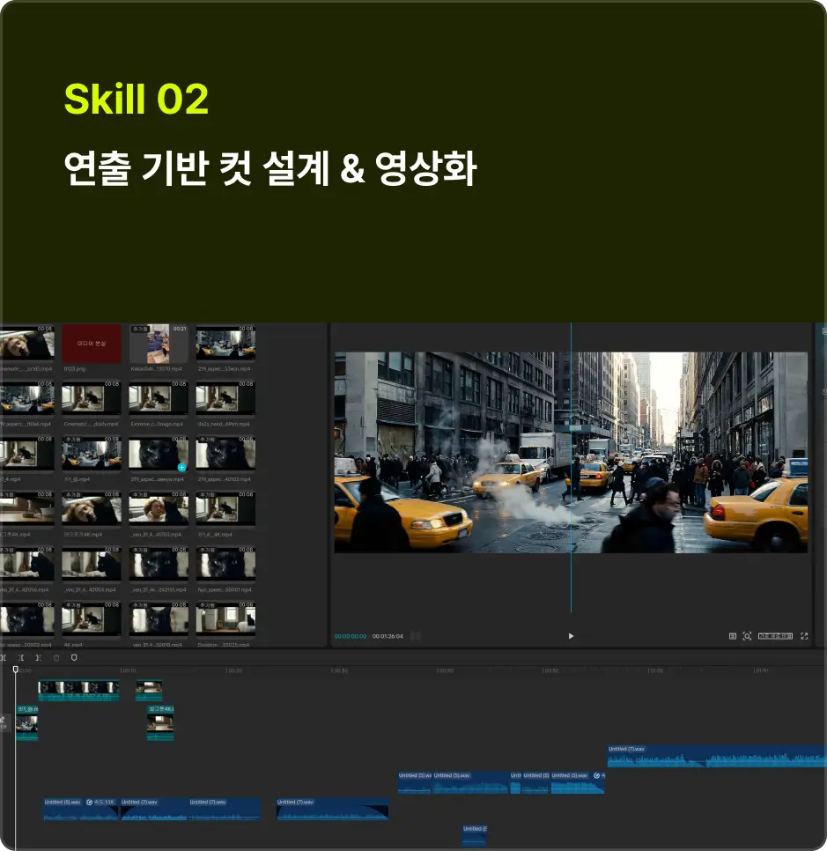Screen dimensions: 827x851
Task: Click the speed badge icon on 속도 1.1X clip
Action: click(x=90, y=803)
